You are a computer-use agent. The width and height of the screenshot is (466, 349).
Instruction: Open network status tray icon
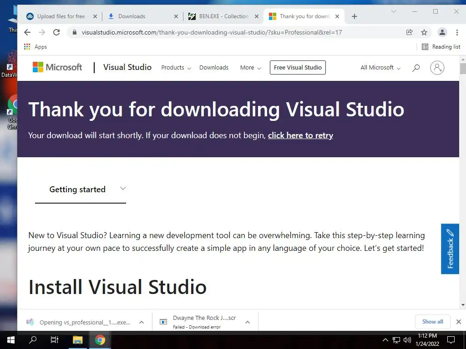click(396, 340)
